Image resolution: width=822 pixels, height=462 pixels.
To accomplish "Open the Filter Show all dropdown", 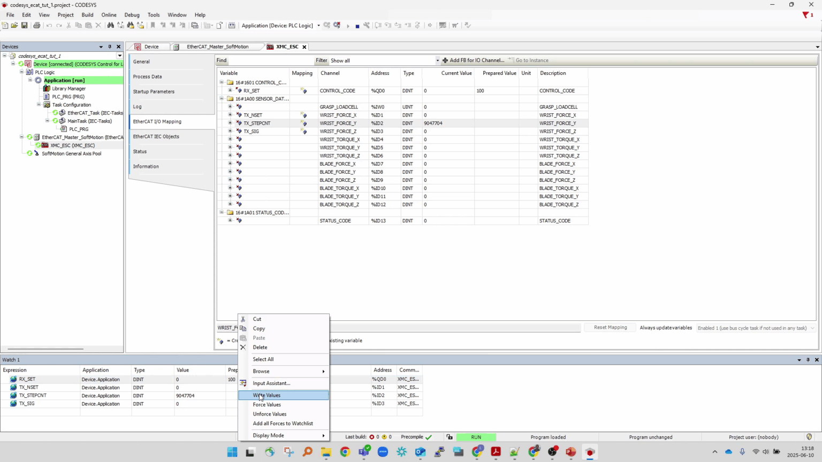I will (437, 60).
